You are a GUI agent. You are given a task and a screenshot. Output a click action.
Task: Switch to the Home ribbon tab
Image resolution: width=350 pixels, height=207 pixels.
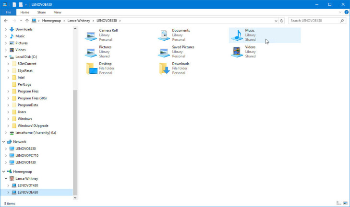click(x=24, y=12)
